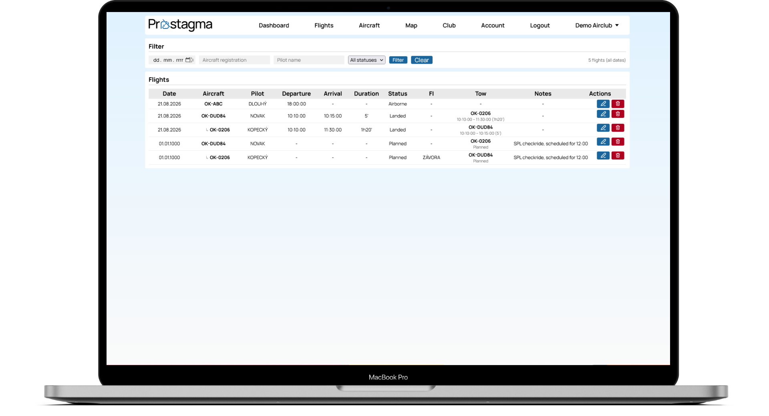Apply the Filter button
Viewport: 769px width, 416px height.
[398, 60]
